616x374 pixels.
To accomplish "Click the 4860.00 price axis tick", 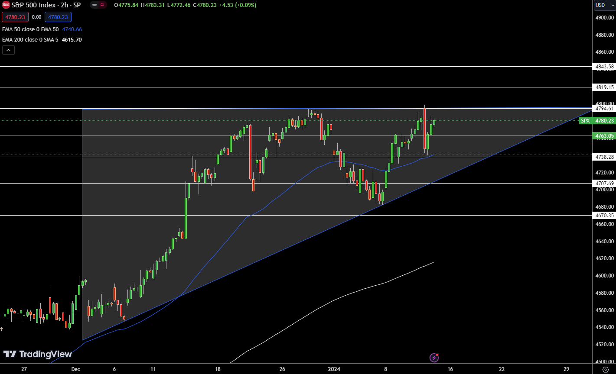I will 605,52.
